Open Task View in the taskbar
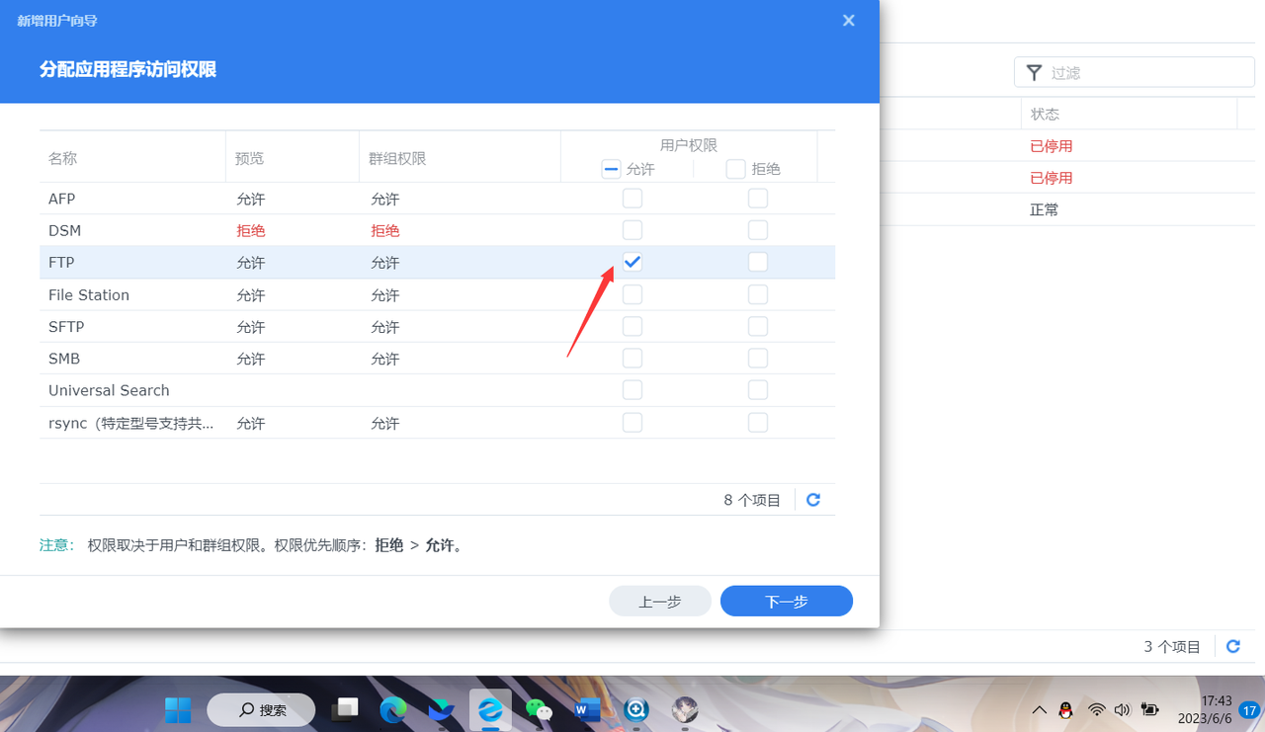Screen dimensions: 1265x732 tap(345, 709)
